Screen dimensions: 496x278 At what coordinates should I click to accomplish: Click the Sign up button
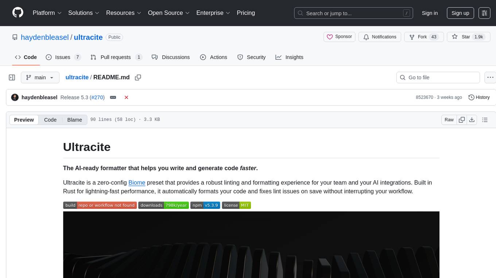click(460, 13)
